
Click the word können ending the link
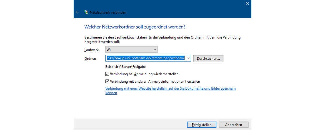point(111,93)
